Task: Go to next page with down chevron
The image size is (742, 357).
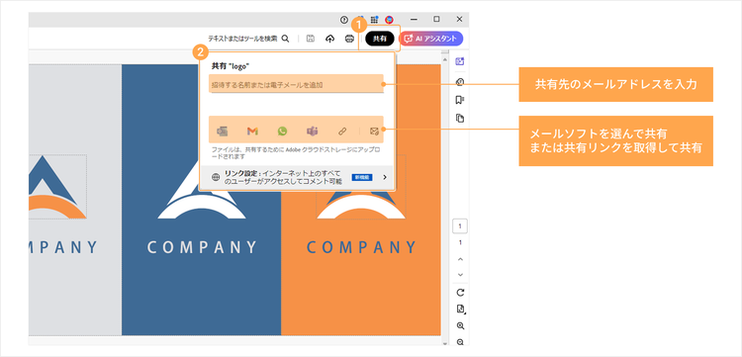Action: tap(460, 275)
